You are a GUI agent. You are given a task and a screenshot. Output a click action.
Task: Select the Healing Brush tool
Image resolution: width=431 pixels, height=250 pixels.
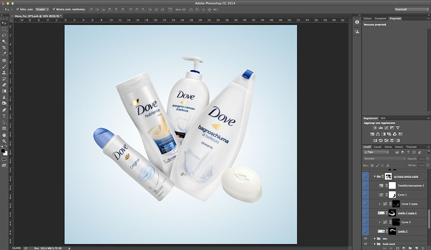pyautogui.click(x=4, y=60)
